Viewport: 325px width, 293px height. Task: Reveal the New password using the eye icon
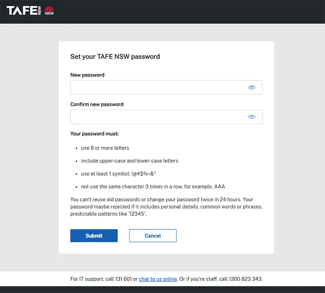tap(251, 87)
